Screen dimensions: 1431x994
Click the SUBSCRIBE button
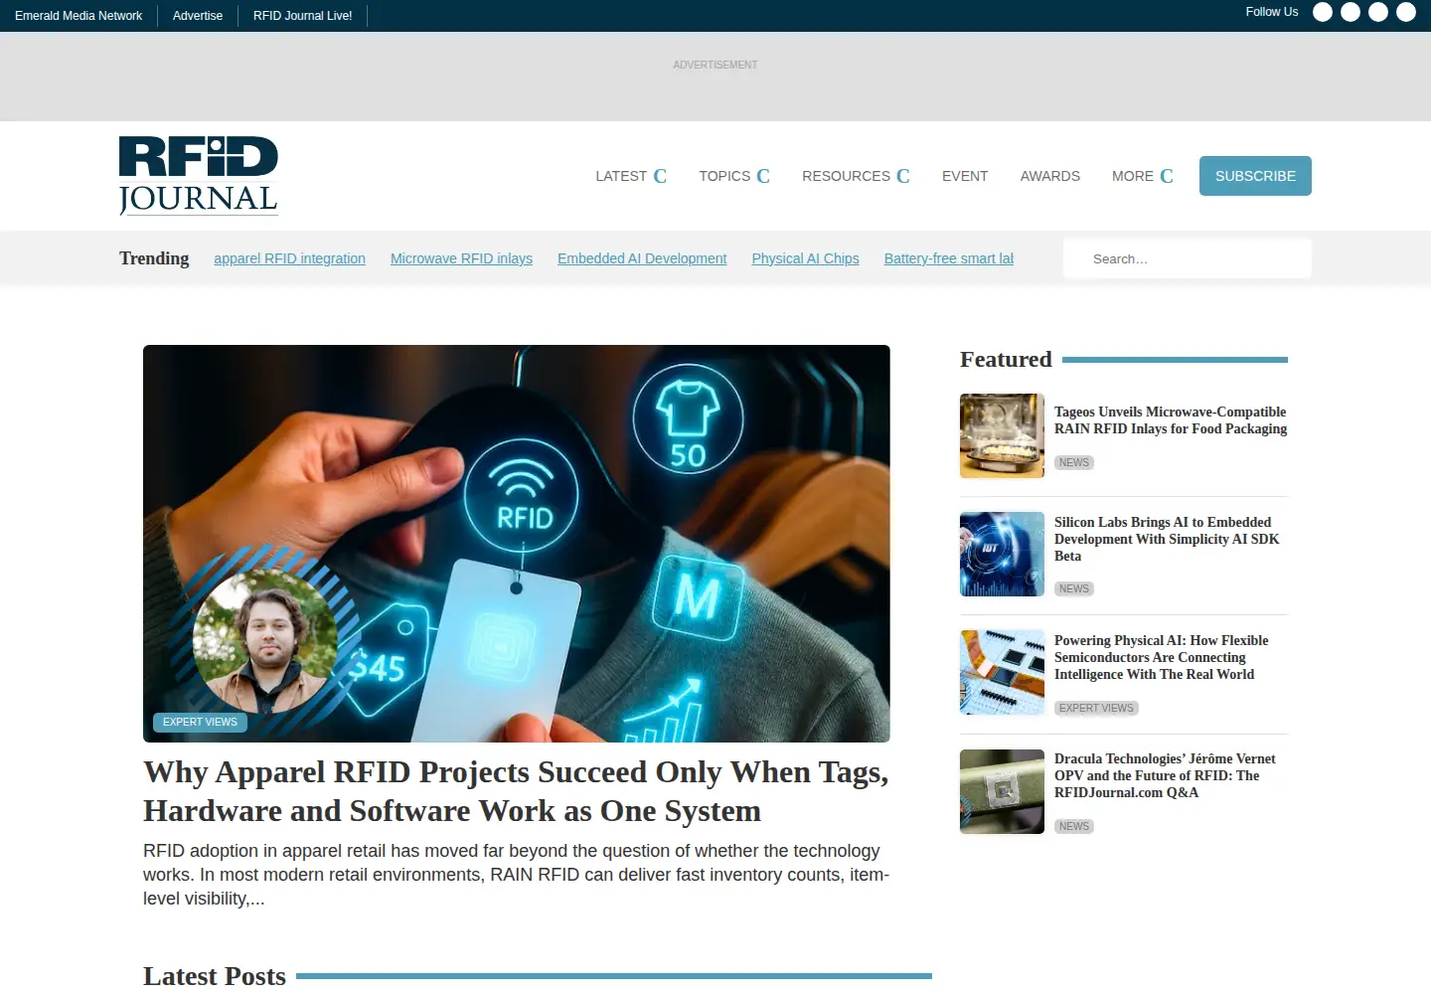click(x=1255, y=176)
